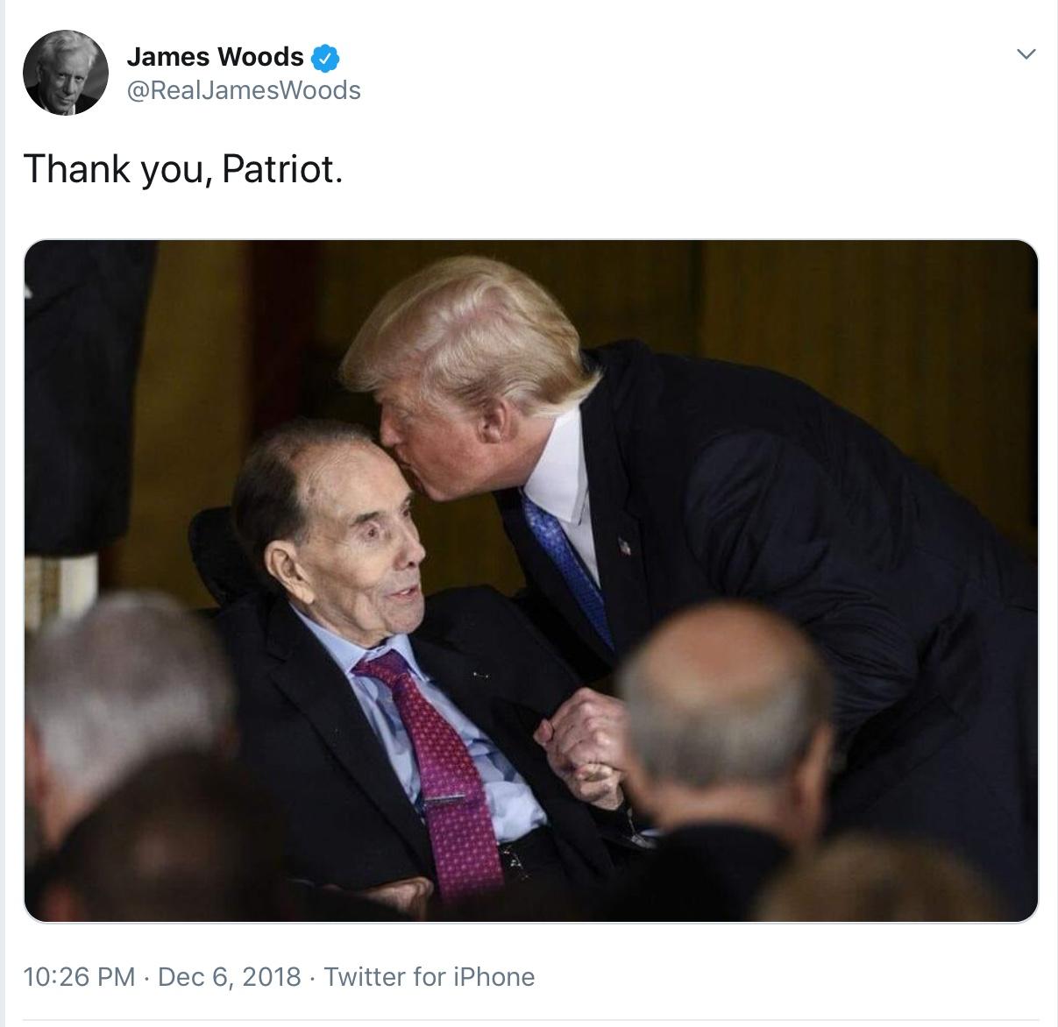
Task: Click the tie clip on the purple tie
Action: pyautogui.click(x=447, y=798)
